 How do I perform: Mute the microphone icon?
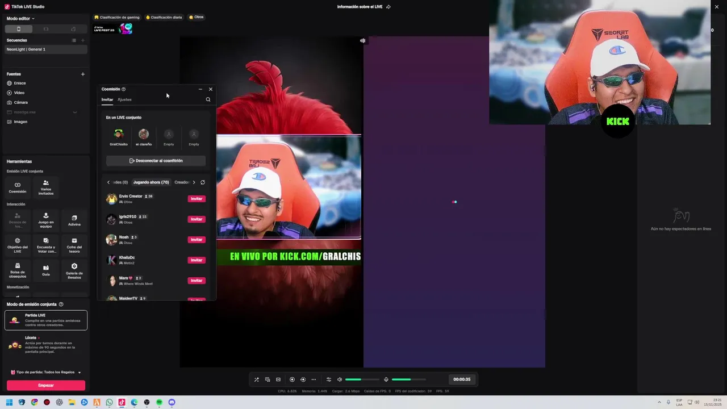click(x=386, y=379)
